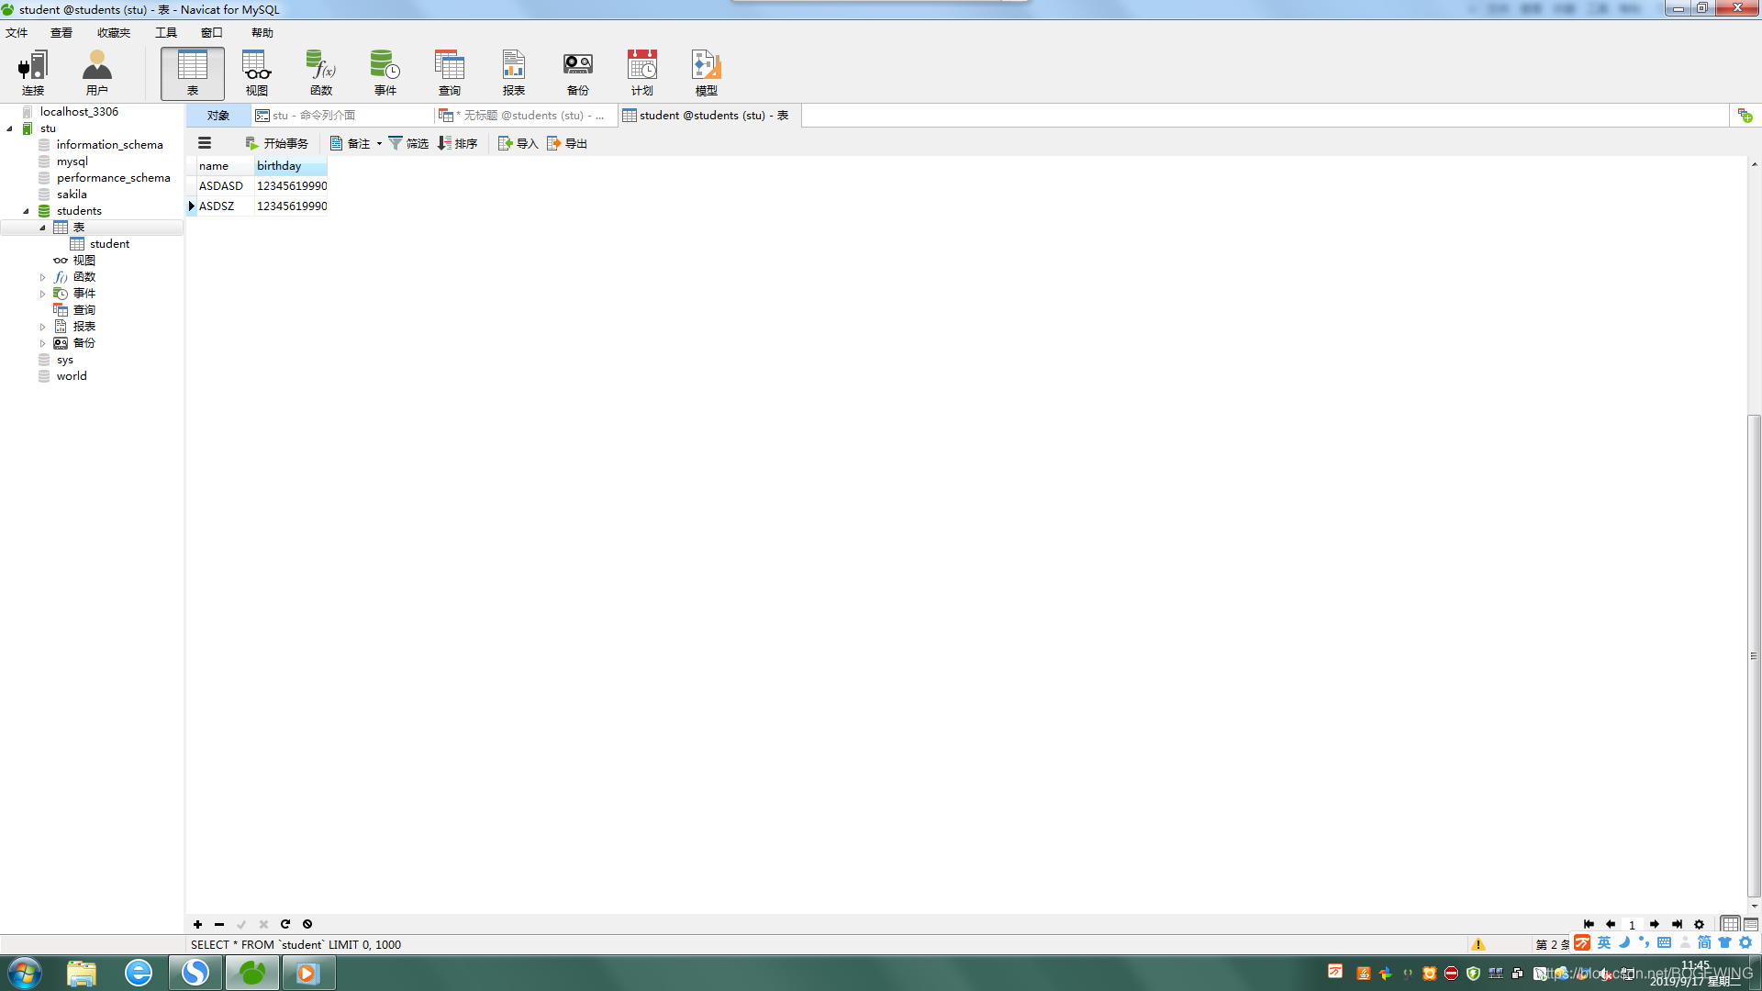The width and height of the screenshot is (1762, 991).
Task: Expand the 备份 backup tree node
Action: [x=42, y=343]
